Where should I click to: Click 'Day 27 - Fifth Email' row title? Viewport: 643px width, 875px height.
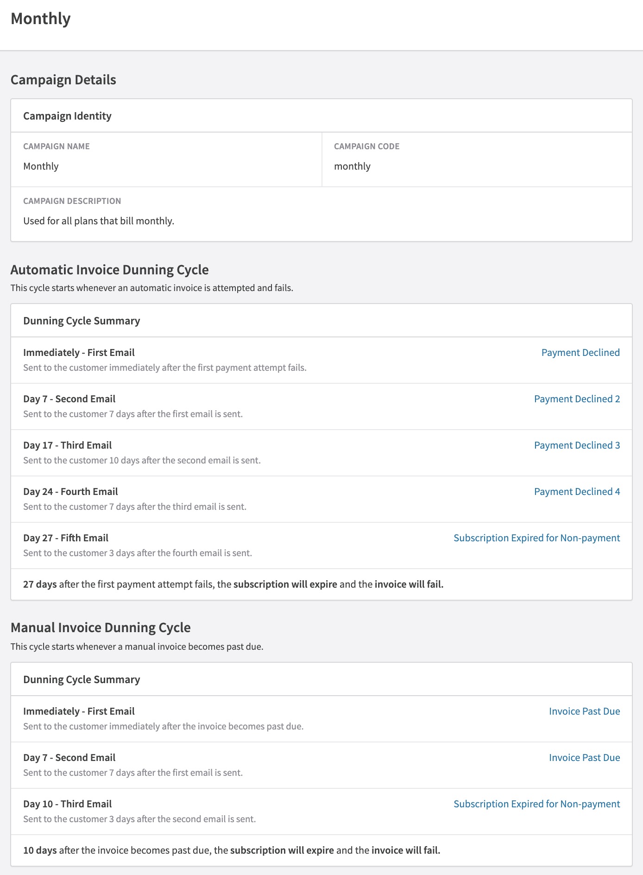coord(66,538)
